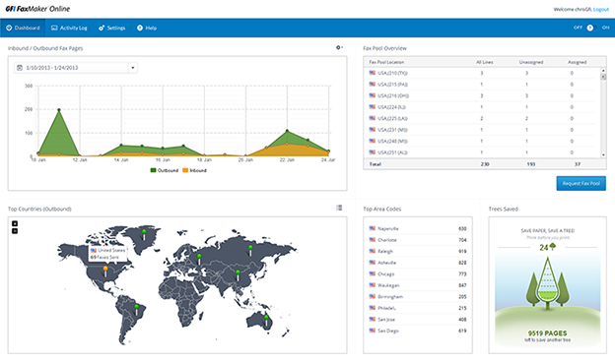
Task: Click the 1/10/2013 - 1/24/2013 date field
Action: pyautogui.click(x=76, y=68)
